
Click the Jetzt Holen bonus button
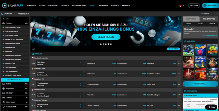[106, 37]
